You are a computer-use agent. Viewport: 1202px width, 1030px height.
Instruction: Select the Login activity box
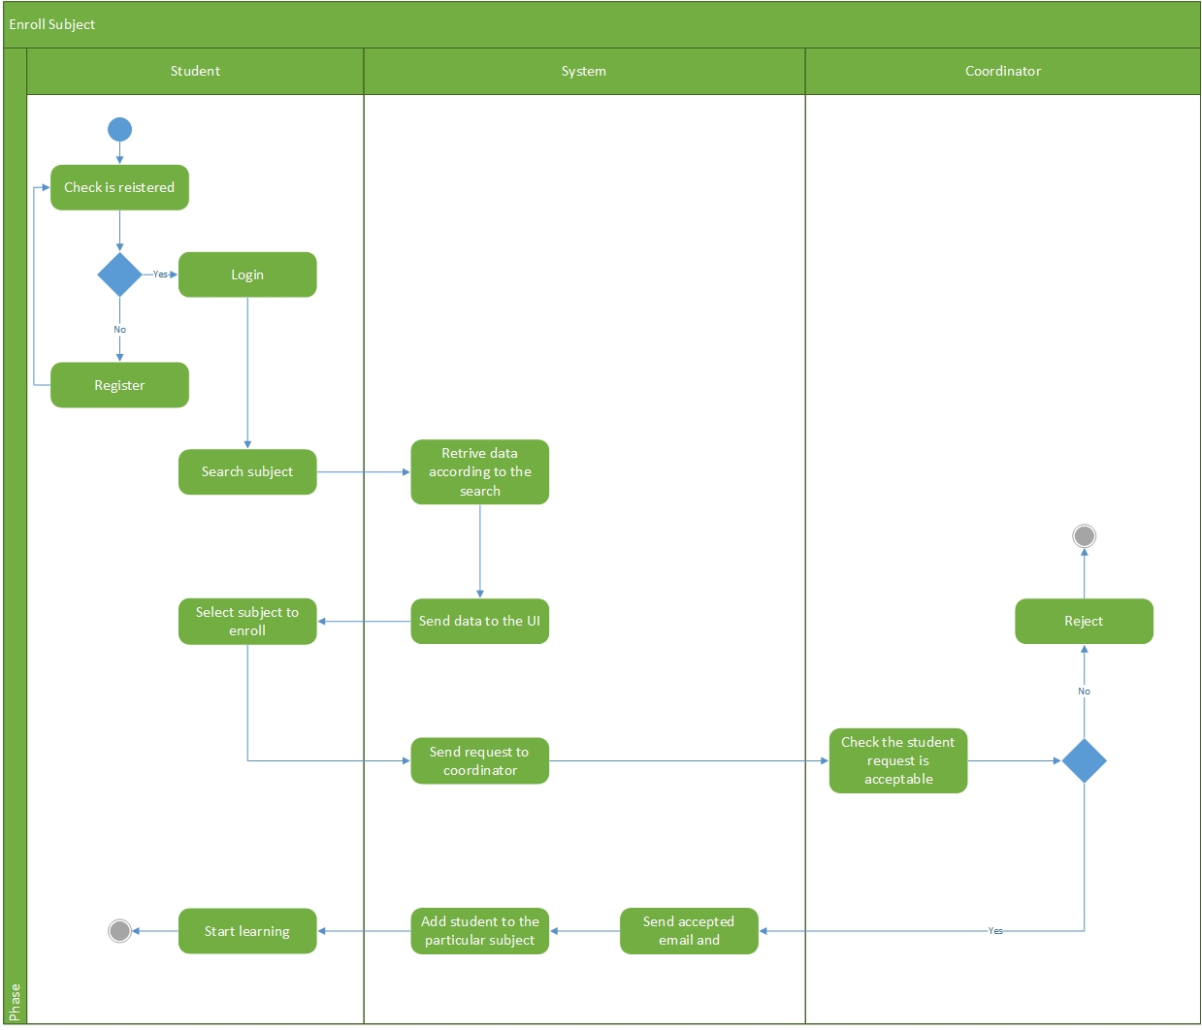[247, 274]
